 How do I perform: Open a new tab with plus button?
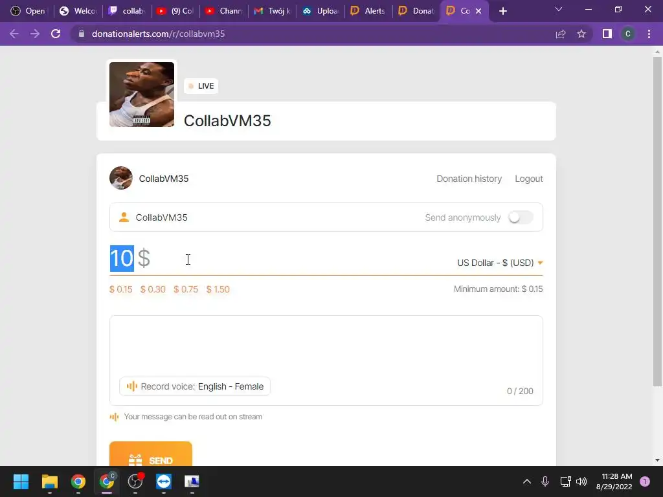[x=502, y=11]
